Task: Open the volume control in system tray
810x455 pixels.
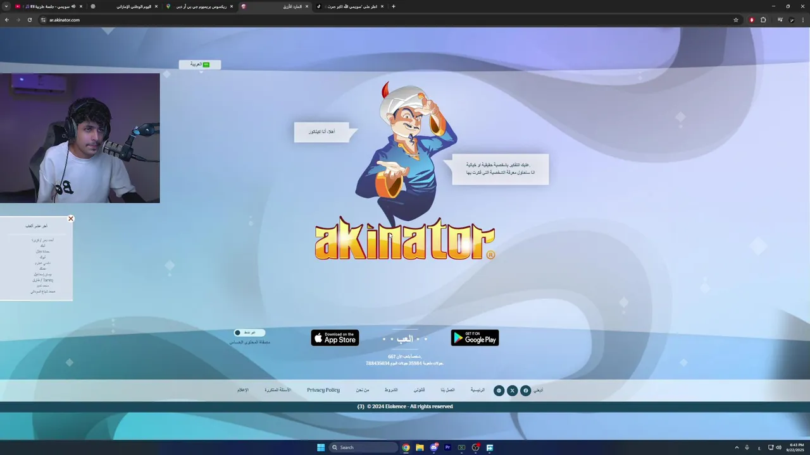Action: point(778,447)
